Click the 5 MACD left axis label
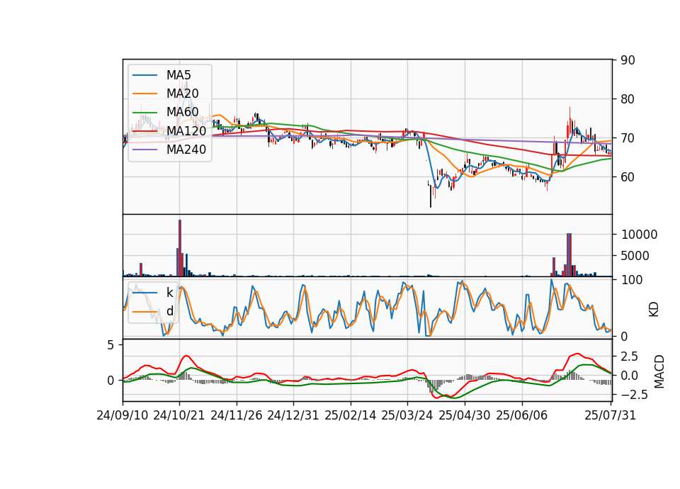Viewport: 680px width, 489px height. (x=110, y=345)
